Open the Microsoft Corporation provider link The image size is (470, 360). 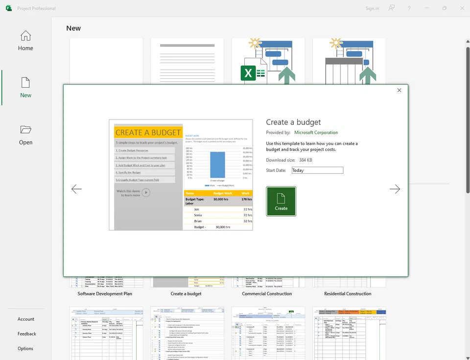[316, 132]
